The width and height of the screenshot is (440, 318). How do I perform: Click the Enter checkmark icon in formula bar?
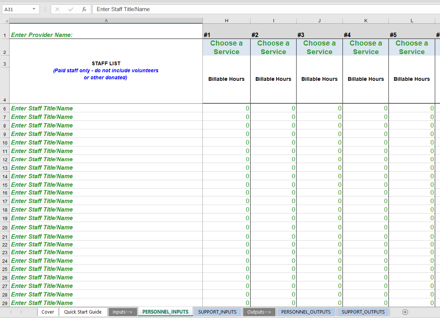click(x=71, y=9)
